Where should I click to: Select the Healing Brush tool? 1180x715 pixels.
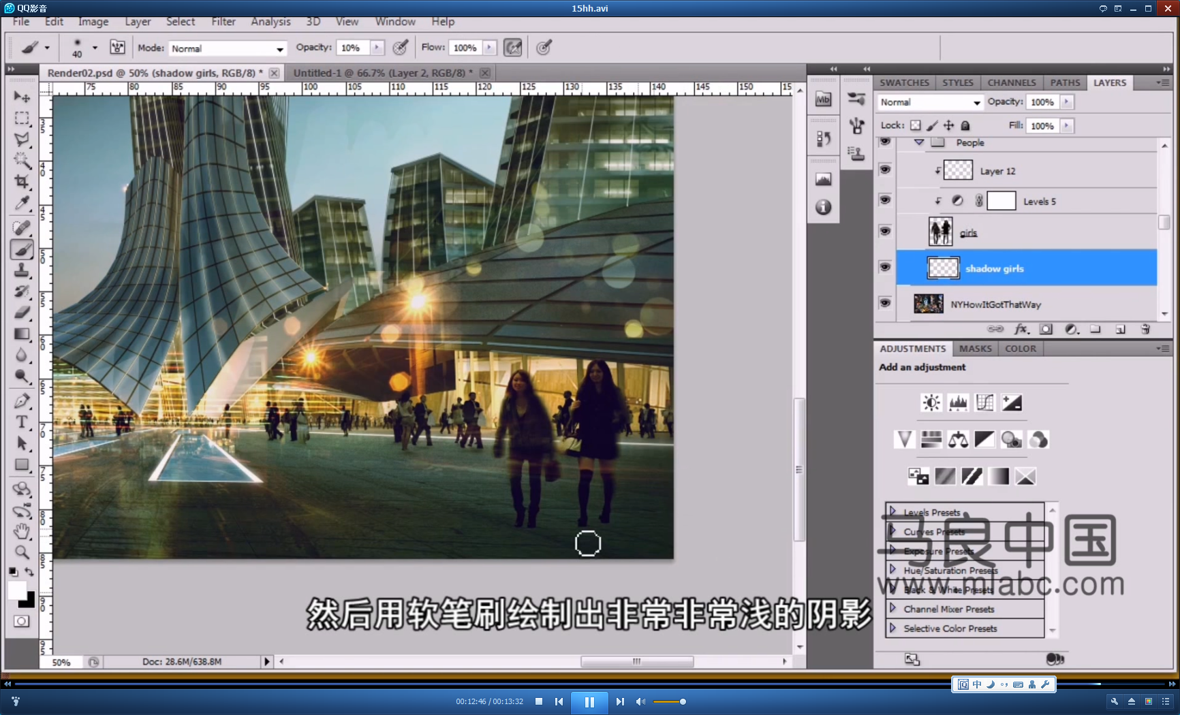click(x=21, y=227)
